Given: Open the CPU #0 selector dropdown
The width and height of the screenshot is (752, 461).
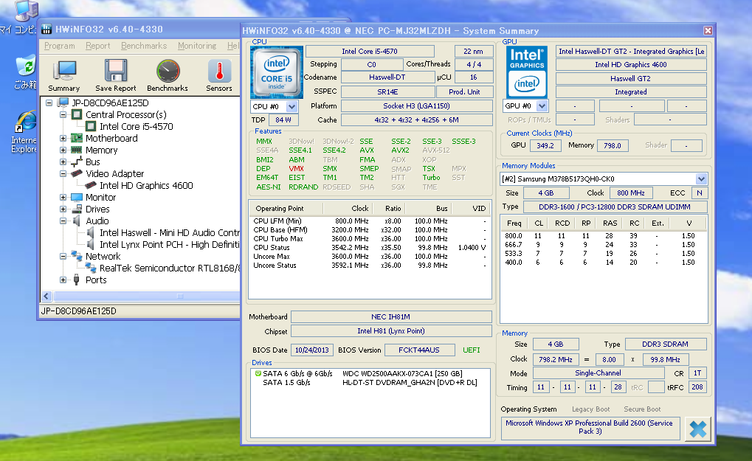Looking at the screenshot, I should point(292,106).
